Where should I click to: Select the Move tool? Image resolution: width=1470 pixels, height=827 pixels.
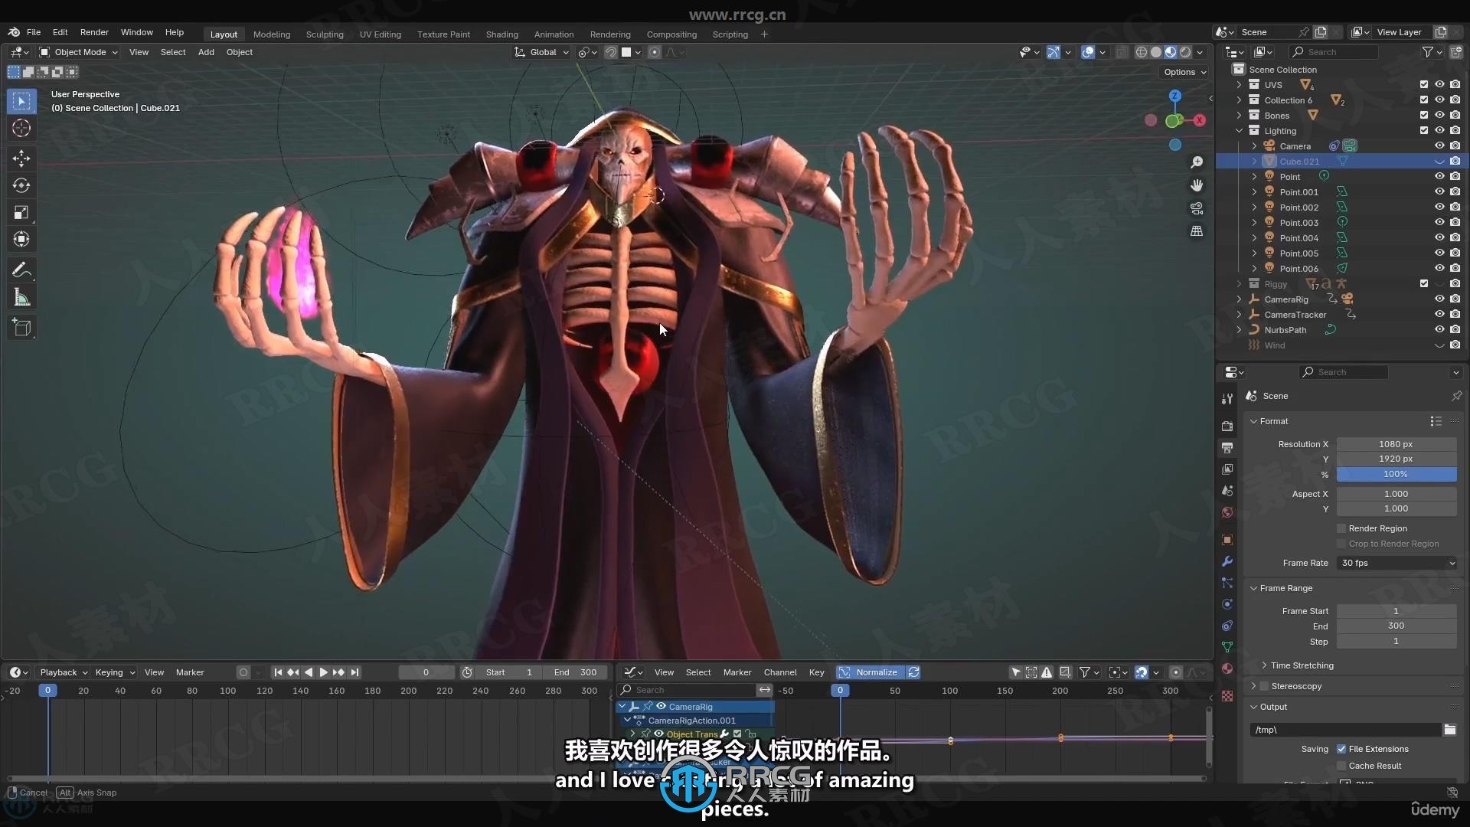coord(21,158)
